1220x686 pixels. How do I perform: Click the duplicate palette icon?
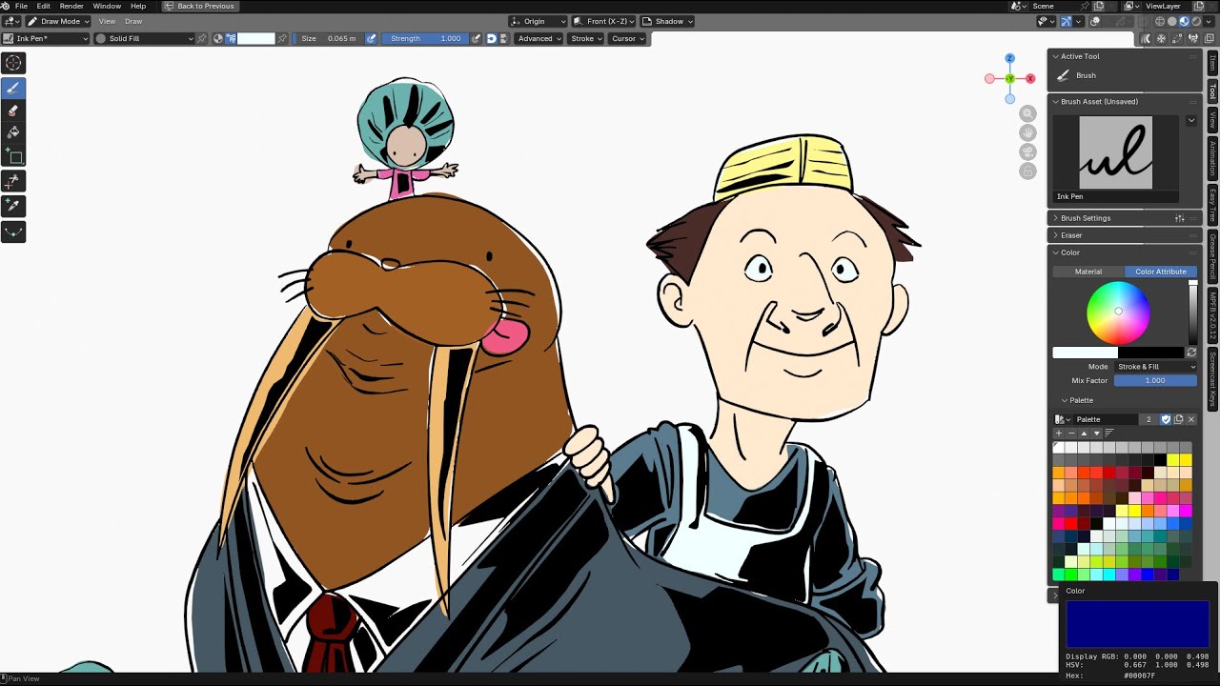coord(1178,419)
